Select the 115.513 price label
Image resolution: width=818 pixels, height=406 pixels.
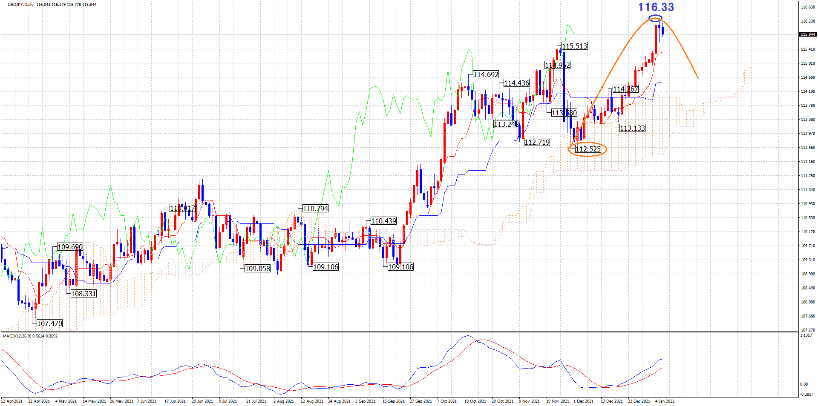(x=574, y=46)
